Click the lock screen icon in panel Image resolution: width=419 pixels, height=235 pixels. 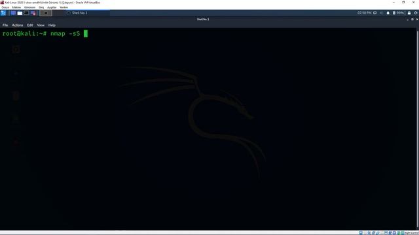pyautogui.click(x=409, y=13)
